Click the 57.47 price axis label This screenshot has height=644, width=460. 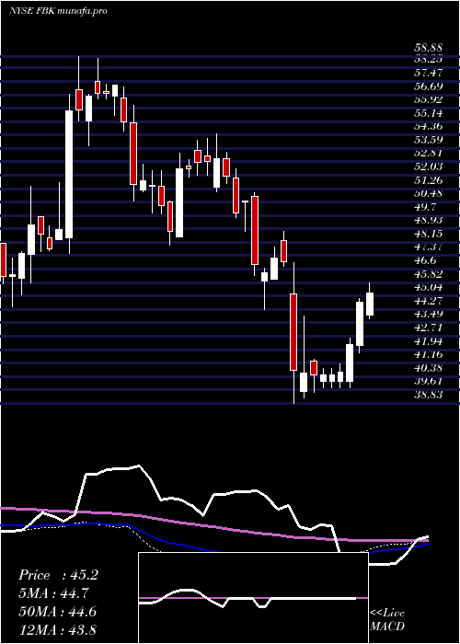(428, 73)
